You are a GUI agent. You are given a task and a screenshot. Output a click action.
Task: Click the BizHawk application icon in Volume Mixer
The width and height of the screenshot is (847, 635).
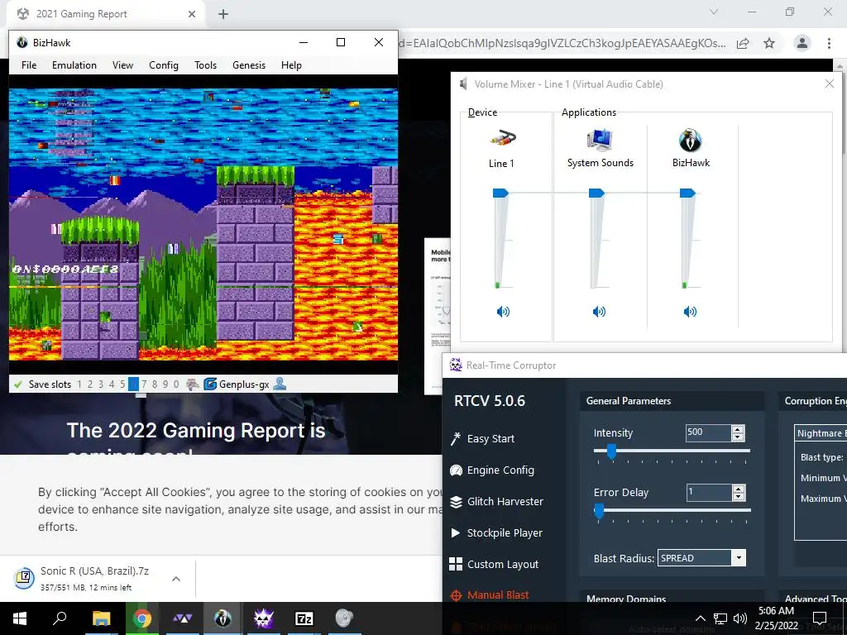click(691, 141)
